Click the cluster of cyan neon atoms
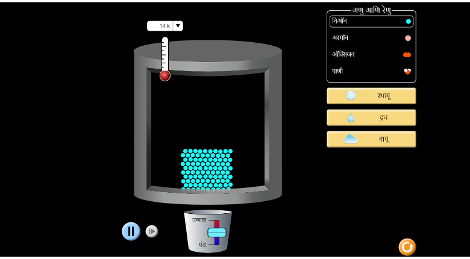 pyautogui.click(x=207, y=169)
